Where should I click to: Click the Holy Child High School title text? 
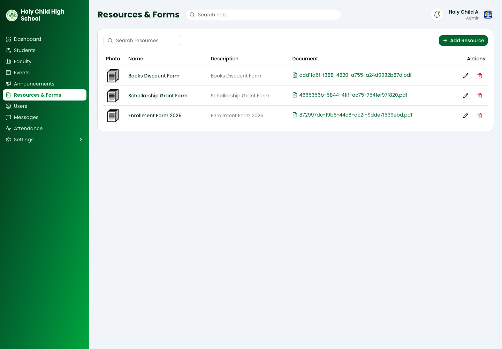[43, 15]
